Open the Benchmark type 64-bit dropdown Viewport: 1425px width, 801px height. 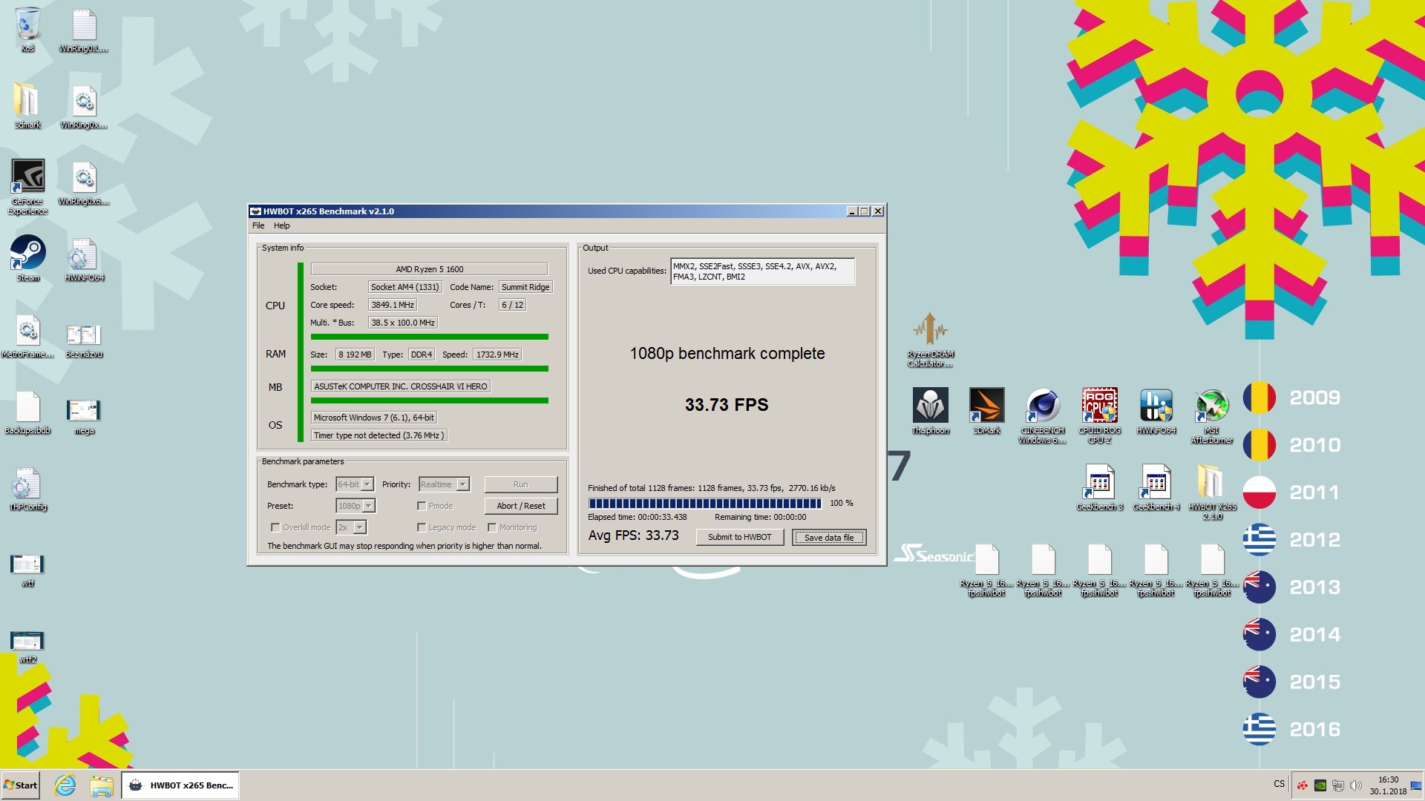[355, 484]
